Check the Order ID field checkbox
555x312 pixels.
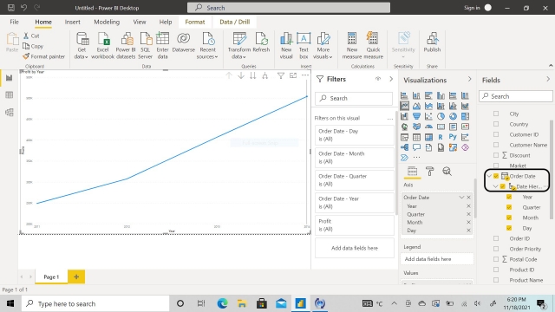[496, 238]
